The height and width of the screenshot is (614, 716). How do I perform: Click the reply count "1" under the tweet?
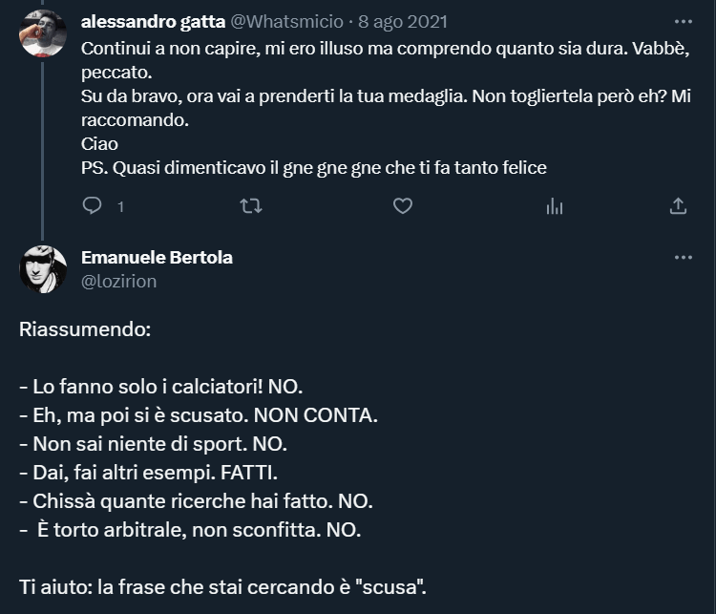[x=120, y=206]
